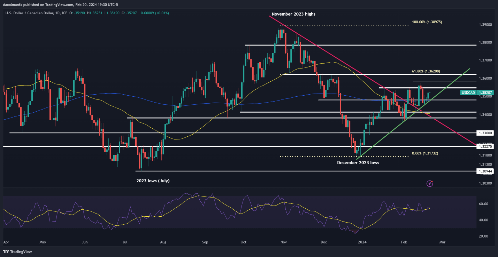
Task: Click the 1.30944 horizontal line price tag
Action: [x=485, y=171]
